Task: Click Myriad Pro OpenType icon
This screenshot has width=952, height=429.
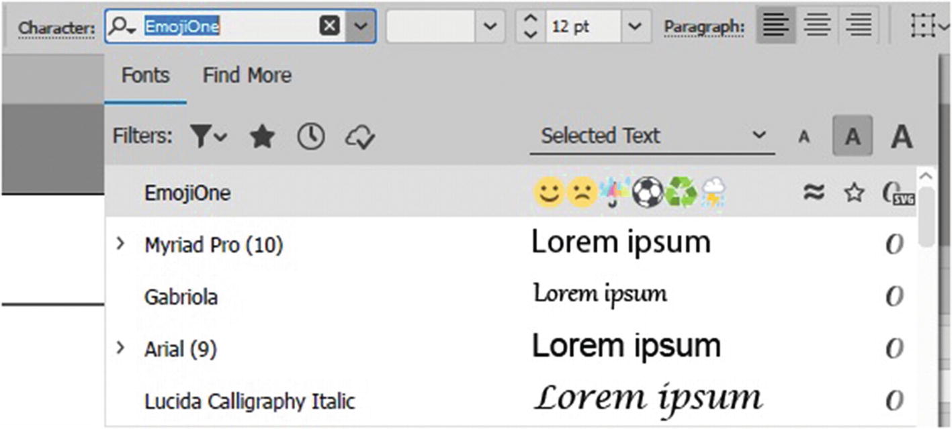Action: pyautogui.click(x=894, y=245)
